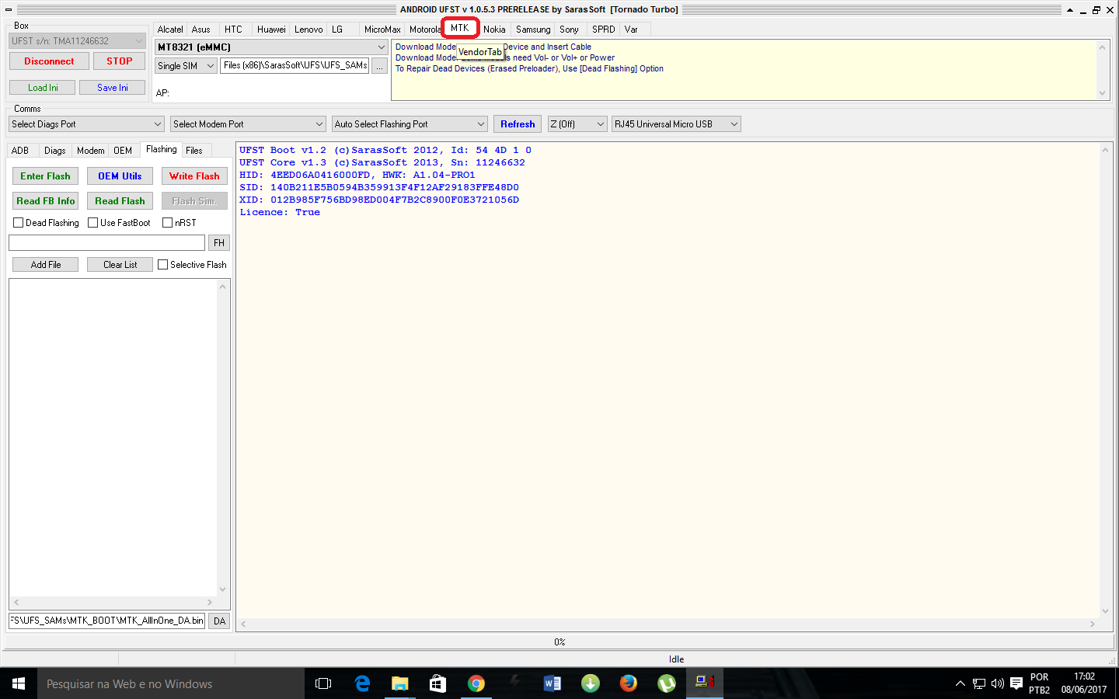
Task: Switch to the ADB tab
Action: point(20,151)
